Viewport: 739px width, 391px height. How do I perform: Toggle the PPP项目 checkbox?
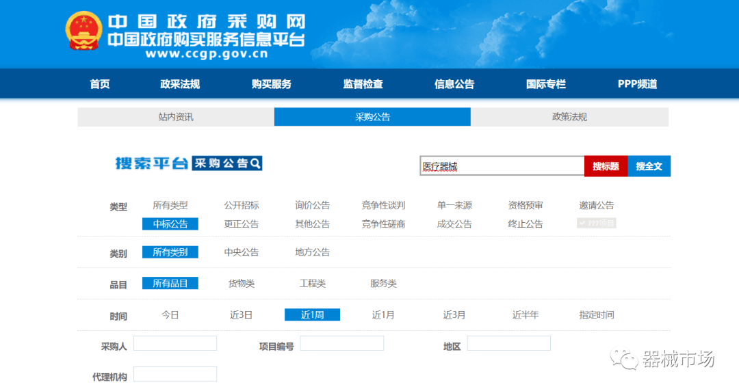(x=596, y=223)
